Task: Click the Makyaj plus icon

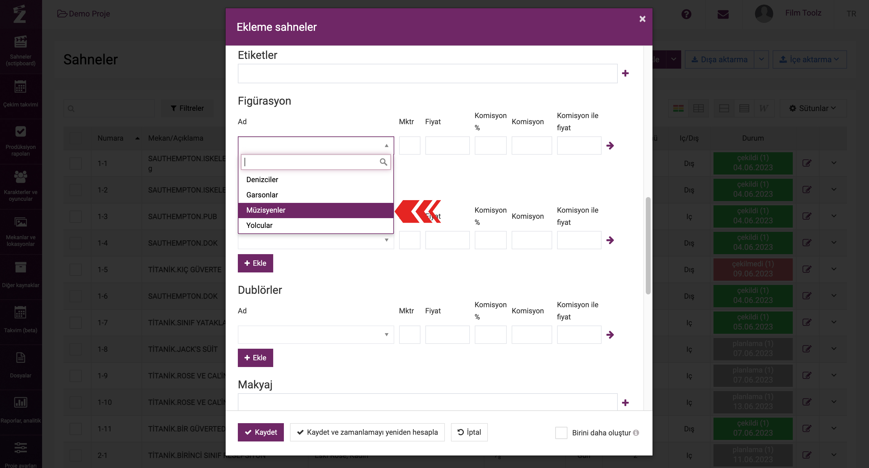Action: 625,402
